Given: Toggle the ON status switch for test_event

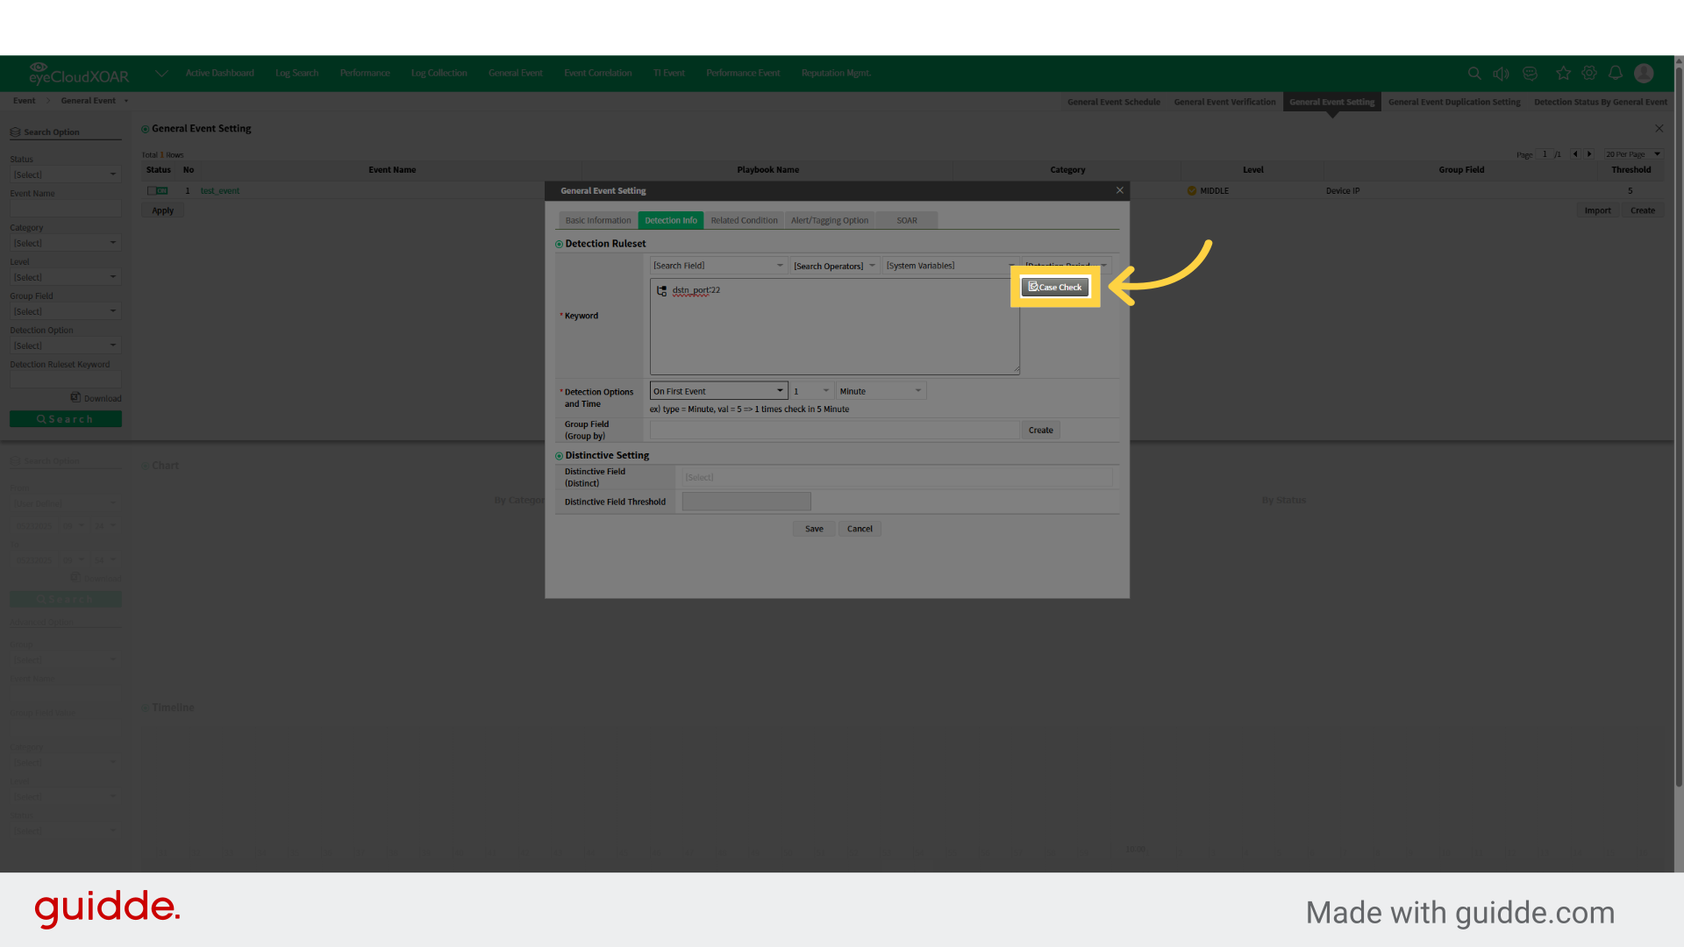Looking at the screenshot, I should pos(158,190).
